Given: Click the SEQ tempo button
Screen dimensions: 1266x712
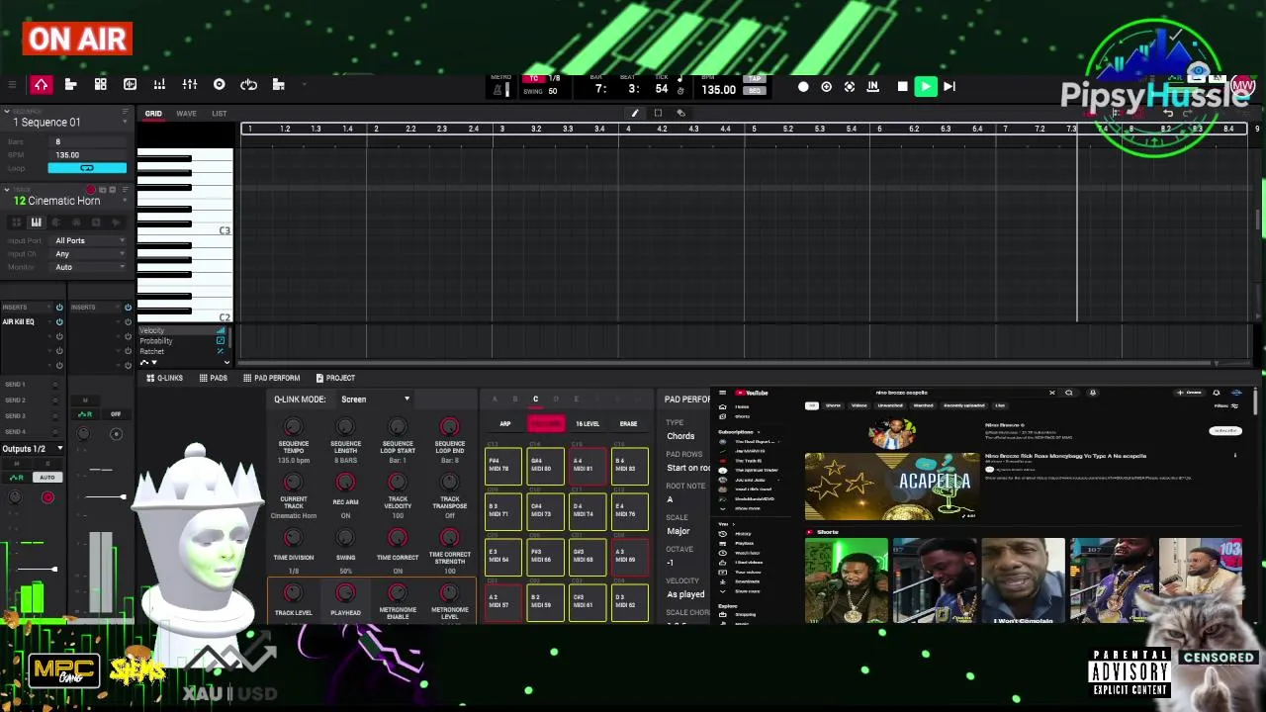Looking at the screenshot, I should [x=755, y=91].
